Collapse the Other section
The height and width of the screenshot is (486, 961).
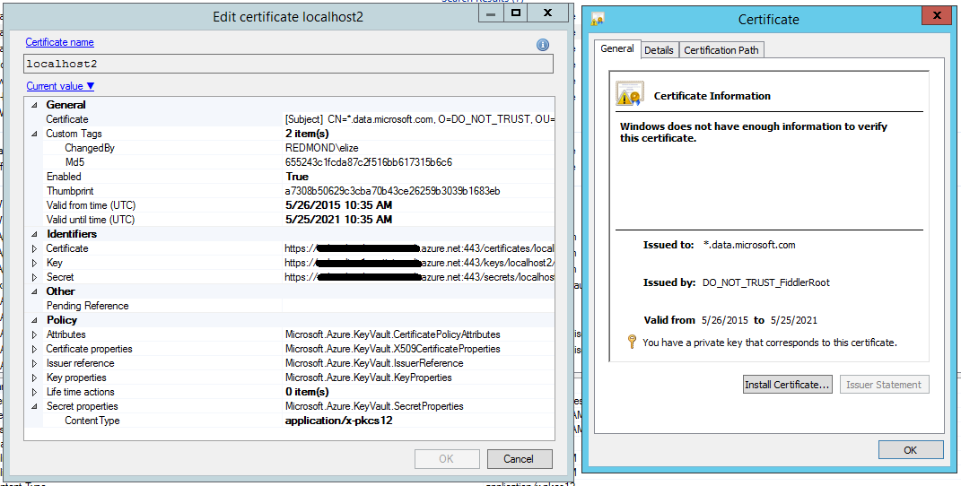click(x=34, y=291)
